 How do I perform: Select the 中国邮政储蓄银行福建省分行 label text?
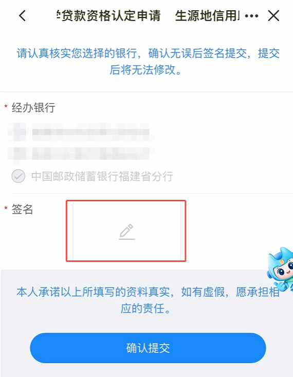(102, 176)
